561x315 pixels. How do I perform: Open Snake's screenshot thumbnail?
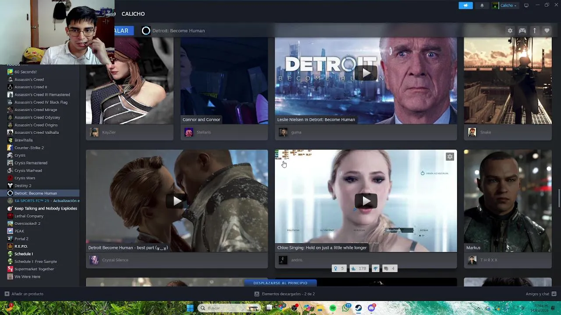point(508,80)
